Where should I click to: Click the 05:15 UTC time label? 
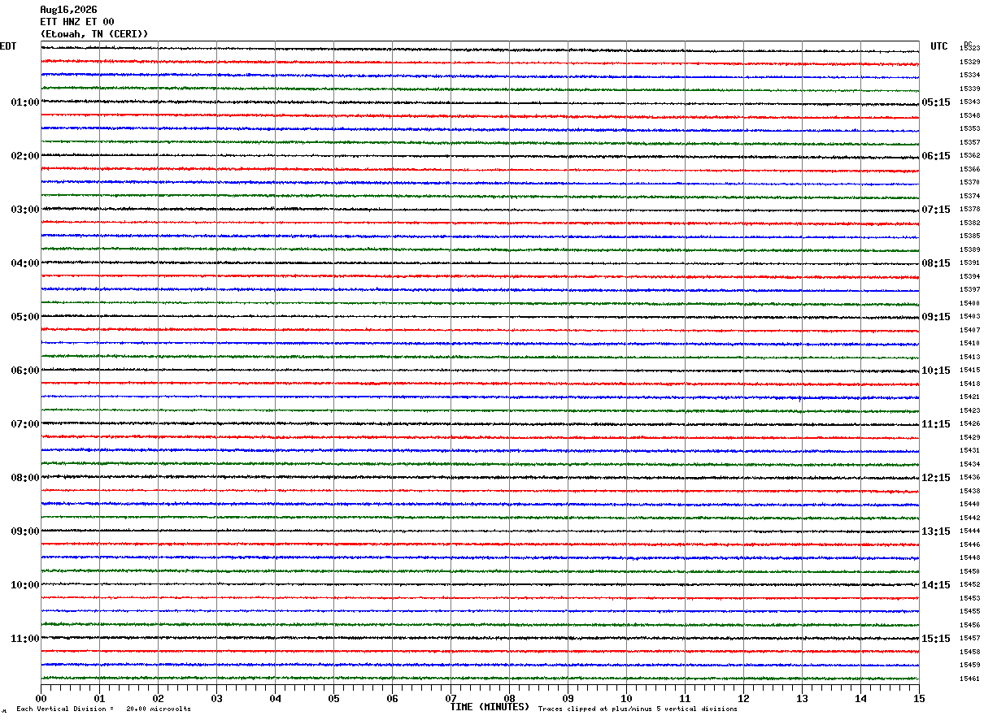[x=936, y=102]
